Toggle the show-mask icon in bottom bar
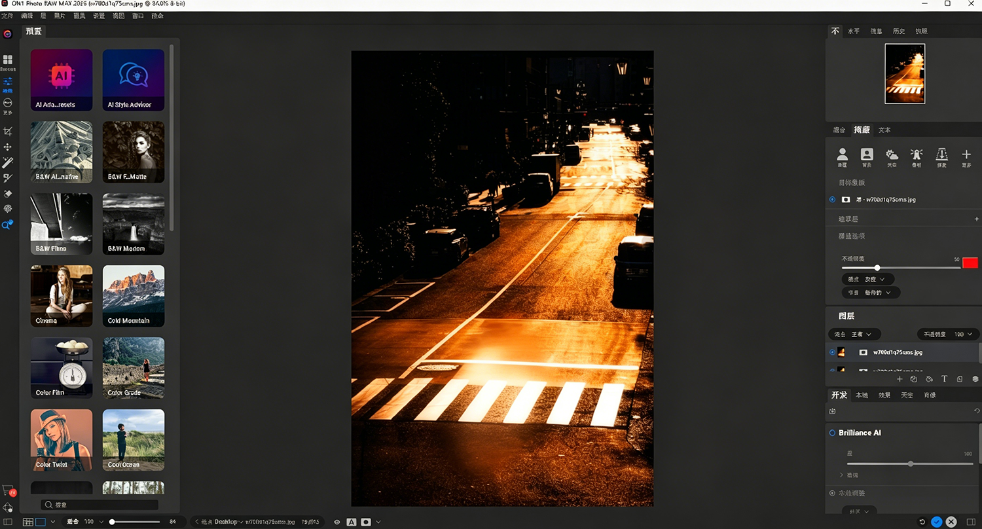Viewport: 982px width, 529px height. (366, 522)
